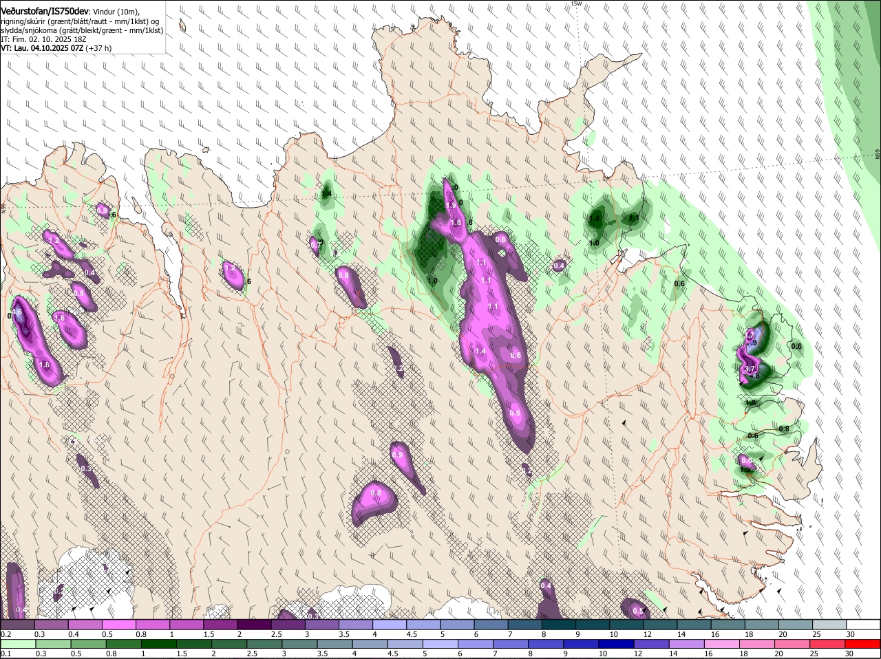Click the '30' label in the lower legend row
The image size is (881, 659).
[x=851, y=653]
